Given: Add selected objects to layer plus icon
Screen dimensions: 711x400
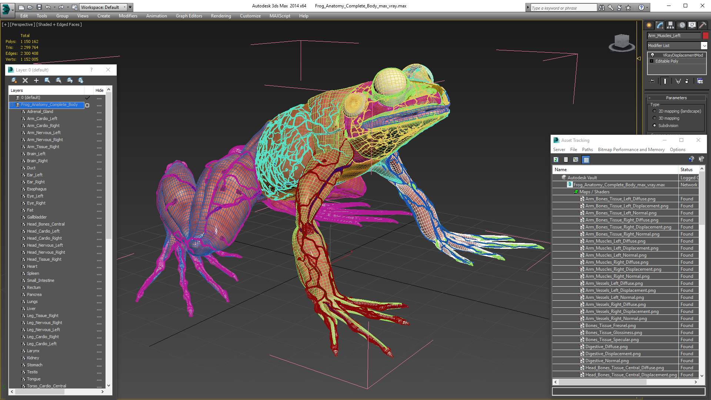Looking at the screenshot, I should [36, 80].
